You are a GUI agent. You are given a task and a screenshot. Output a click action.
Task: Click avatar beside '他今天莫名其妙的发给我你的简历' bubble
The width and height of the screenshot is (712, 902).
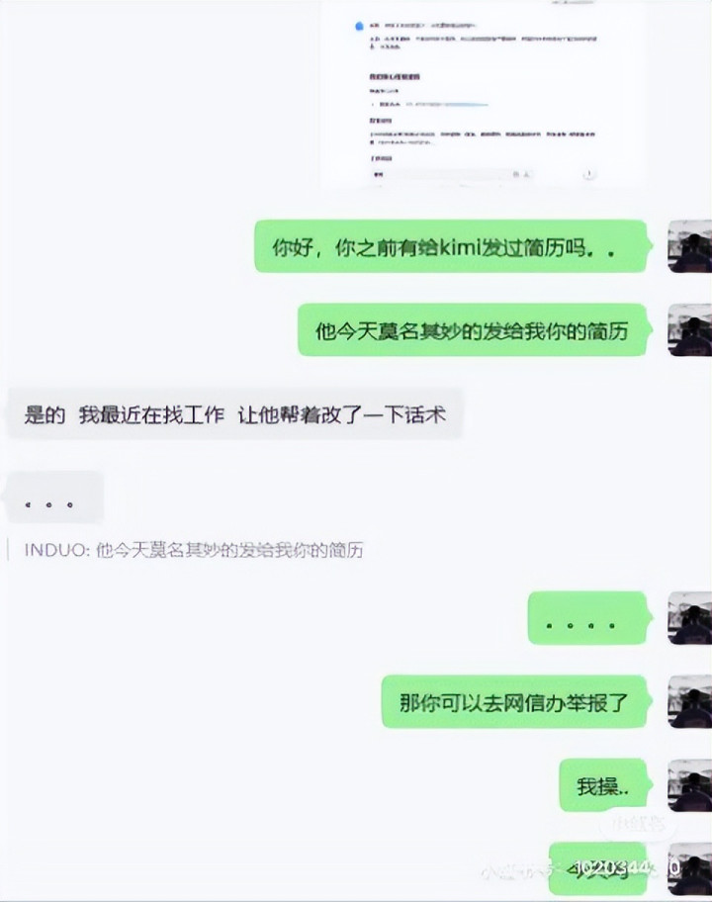tap(689, 330)
